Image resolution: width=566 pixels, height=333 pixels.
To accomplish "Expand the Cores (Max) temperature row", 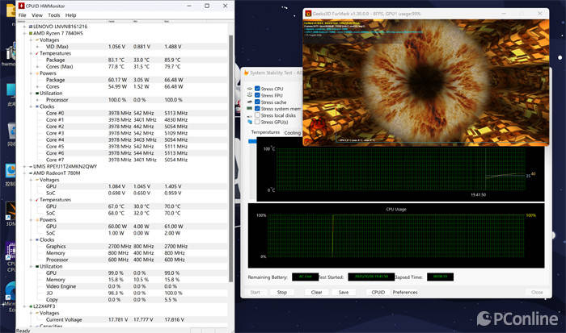I will pos(37,67).
